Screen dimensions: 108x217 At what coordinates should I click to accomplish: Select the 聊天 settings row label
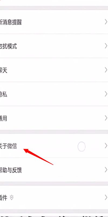point(4,70)
